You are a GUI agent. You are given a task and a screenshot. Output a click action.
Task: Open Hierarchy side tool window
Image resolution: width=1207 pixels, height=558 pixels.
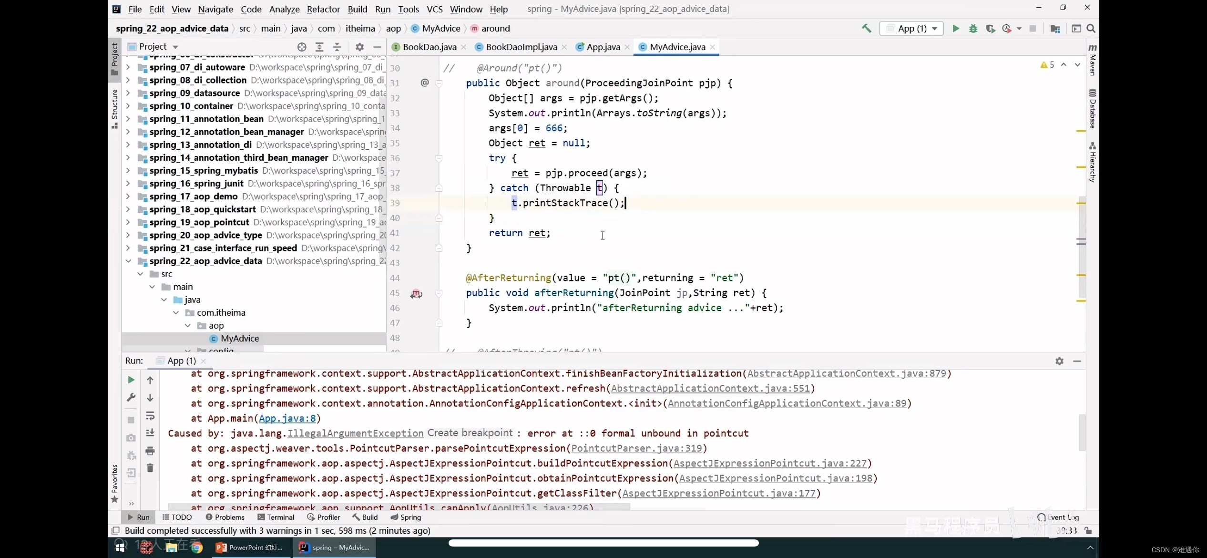1092,162
